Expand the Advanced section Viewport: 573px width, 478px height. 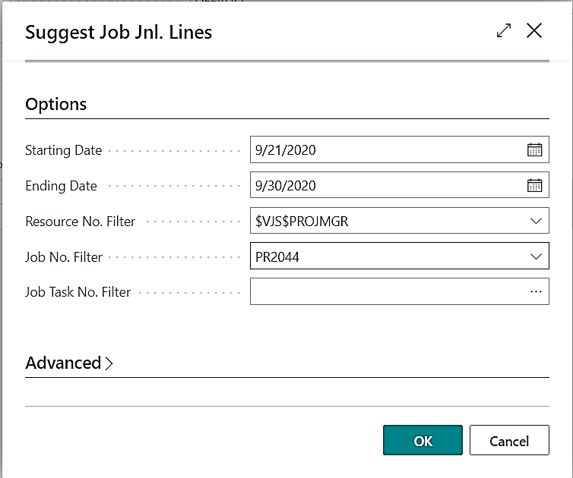coord(69,363)
